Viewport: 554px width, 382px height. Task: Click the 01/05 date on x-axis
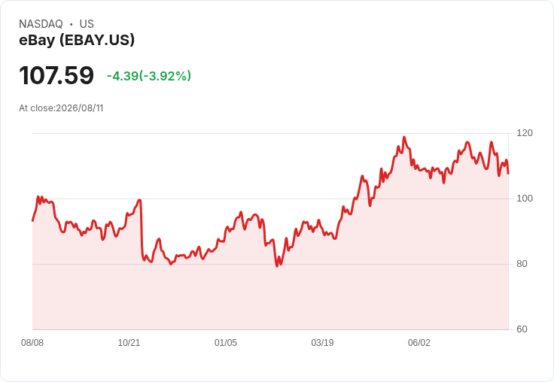225,342
